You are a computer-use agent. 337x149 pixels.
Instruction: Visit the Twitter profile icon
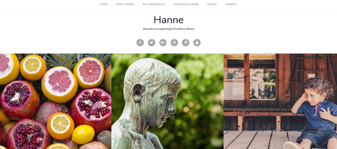[152, 42]
